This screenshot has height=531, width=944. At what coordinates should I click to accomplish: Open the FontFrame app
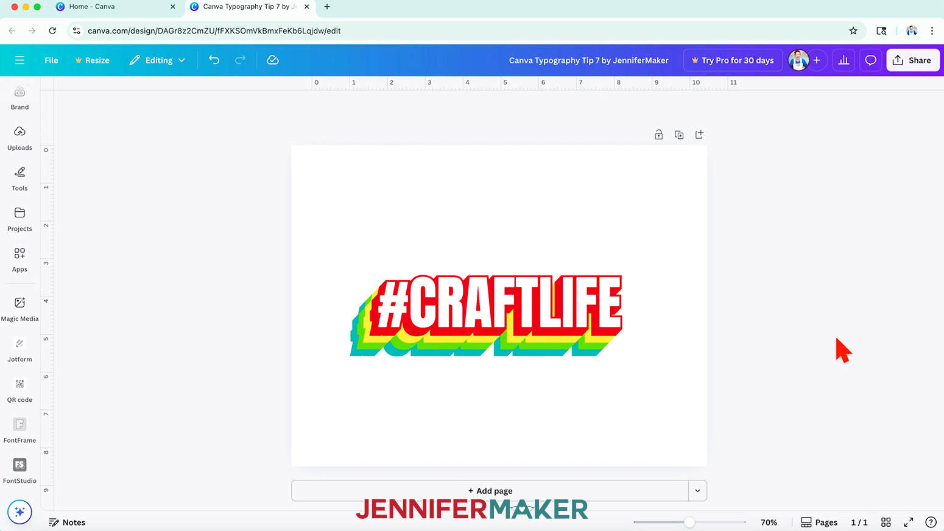click(x=19, y=431)
